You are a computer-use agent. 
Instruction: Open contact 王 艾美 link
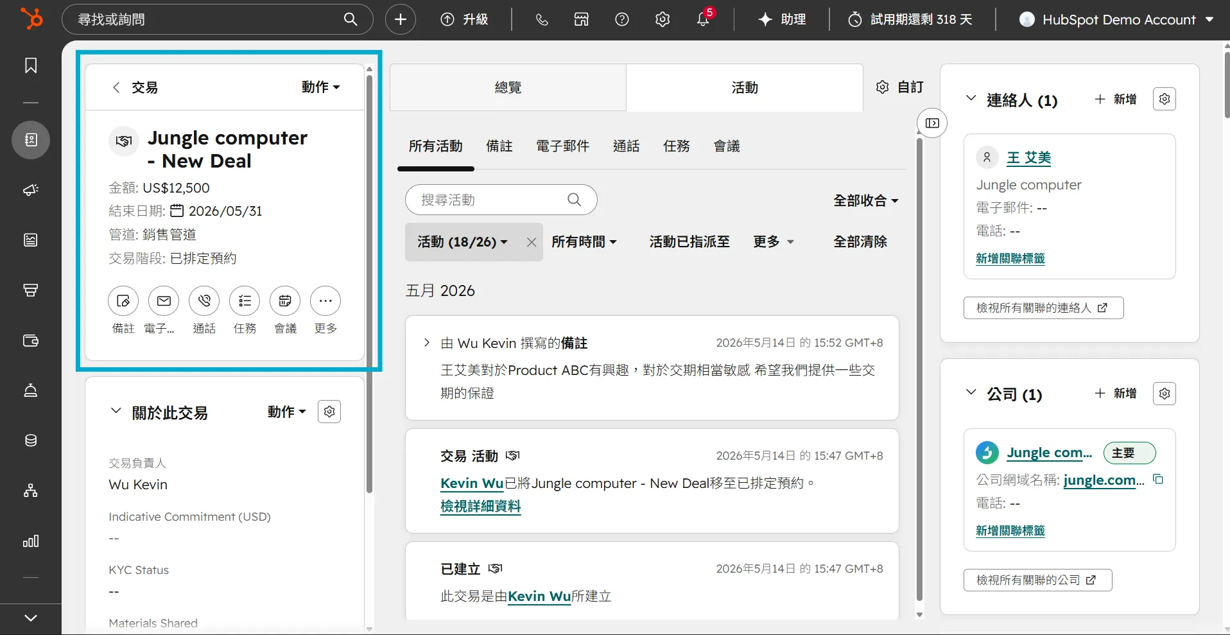tap(1028, 158)
